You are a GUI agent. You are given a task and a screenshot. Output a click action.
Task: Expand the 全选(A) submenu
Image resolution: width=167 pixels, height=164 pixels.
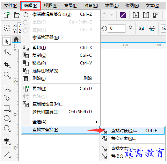[x=61, y=122]
